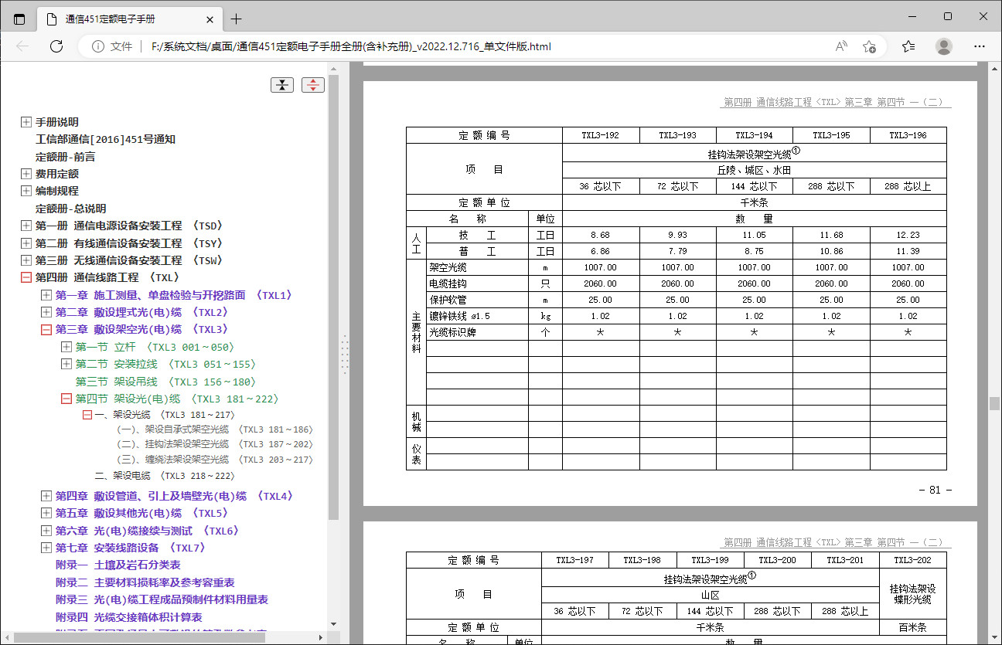View site information icon in address bar
Screen dimensions: 1002x645
[x=98, y=46]
